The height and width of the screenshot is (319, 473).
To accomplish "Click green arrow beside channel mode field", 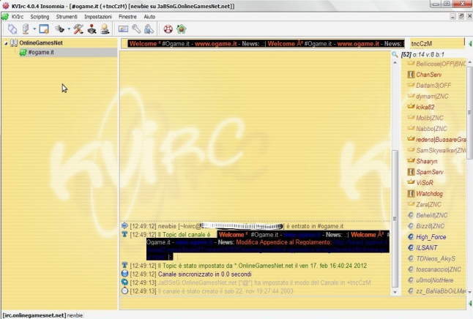I will tap(470, 44).
